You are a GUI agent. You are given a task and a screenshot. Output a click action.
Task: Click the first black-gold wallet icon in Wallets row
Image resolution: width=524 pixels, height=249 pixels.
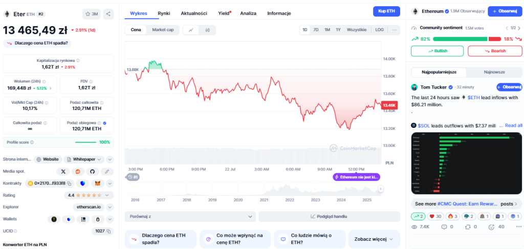(x=54, y=219)
